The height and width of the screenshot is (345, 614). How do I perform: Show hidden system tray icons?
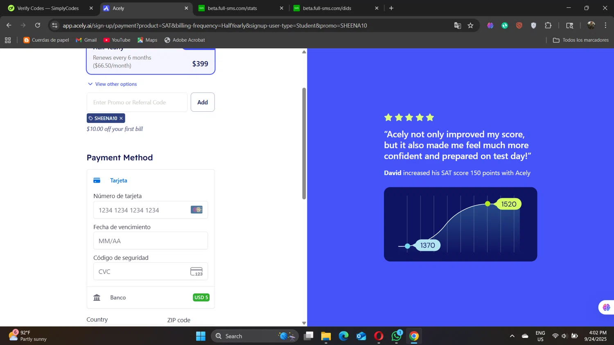512,336
